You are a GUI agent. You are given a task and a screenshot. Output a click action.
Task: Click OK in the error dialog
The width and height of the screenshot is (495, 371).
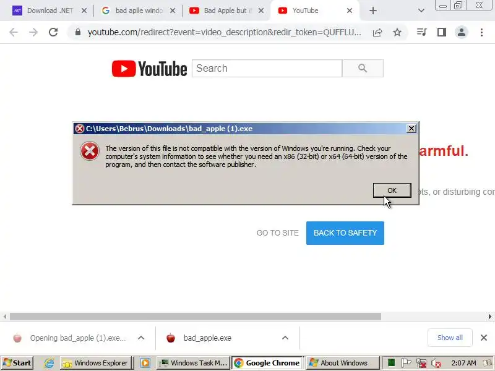392,190
